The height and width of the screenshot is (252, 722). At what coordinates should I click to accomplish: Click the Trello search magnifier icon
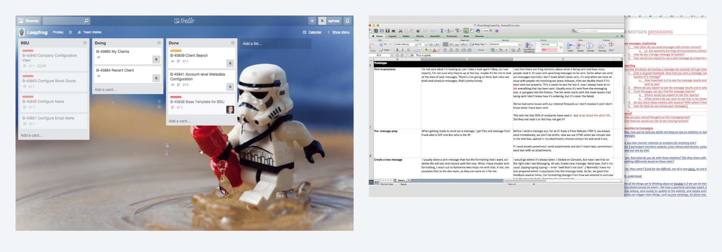86,21
